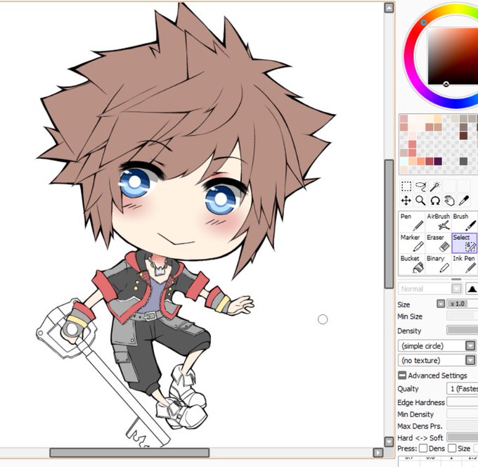Click the Hard <-> Soft slider
The width and height of the screenshot is (478, 467).
coord(463,437)
